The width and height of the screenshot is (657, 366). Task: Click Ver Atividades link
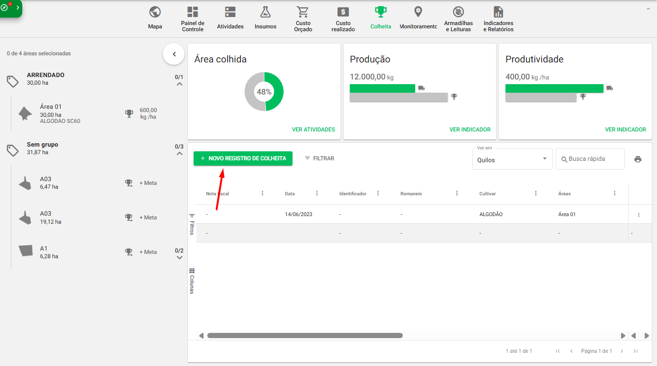(x=313, y=130)
